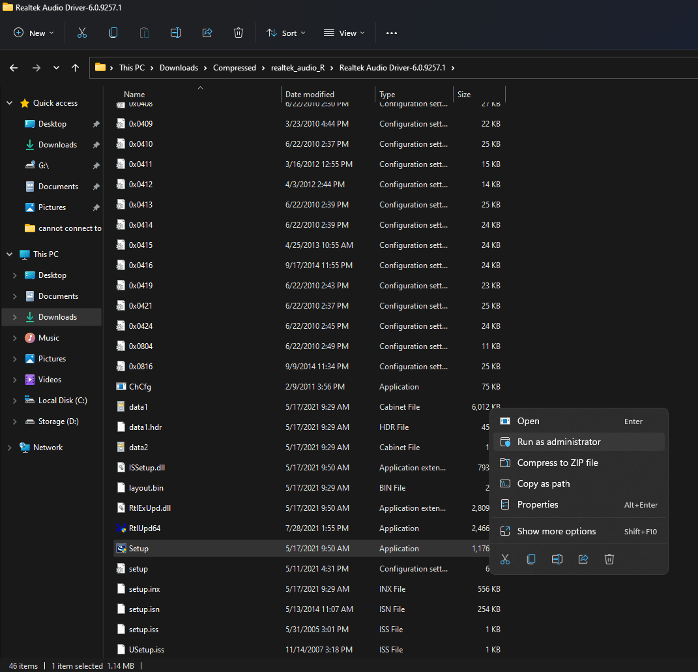The image size is (698, 672).
Task: Sort by the Date modified column header
Action: click(310, 95)
